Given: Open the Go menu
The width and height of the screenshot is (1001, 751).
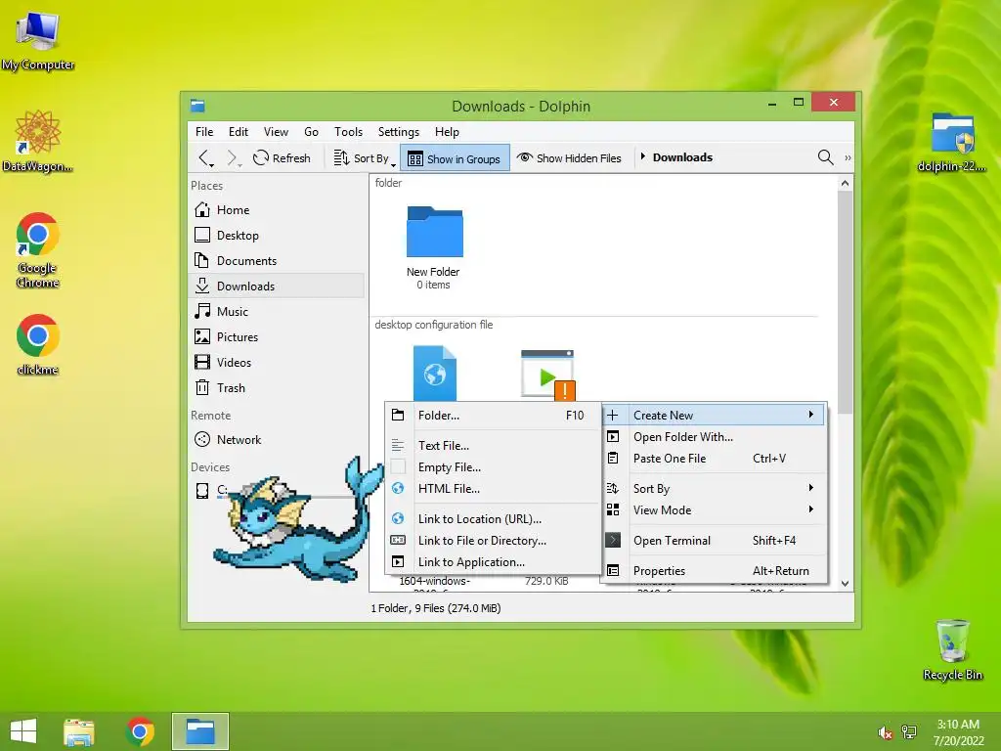Looking at the screenshot, I should pos(311,132).
